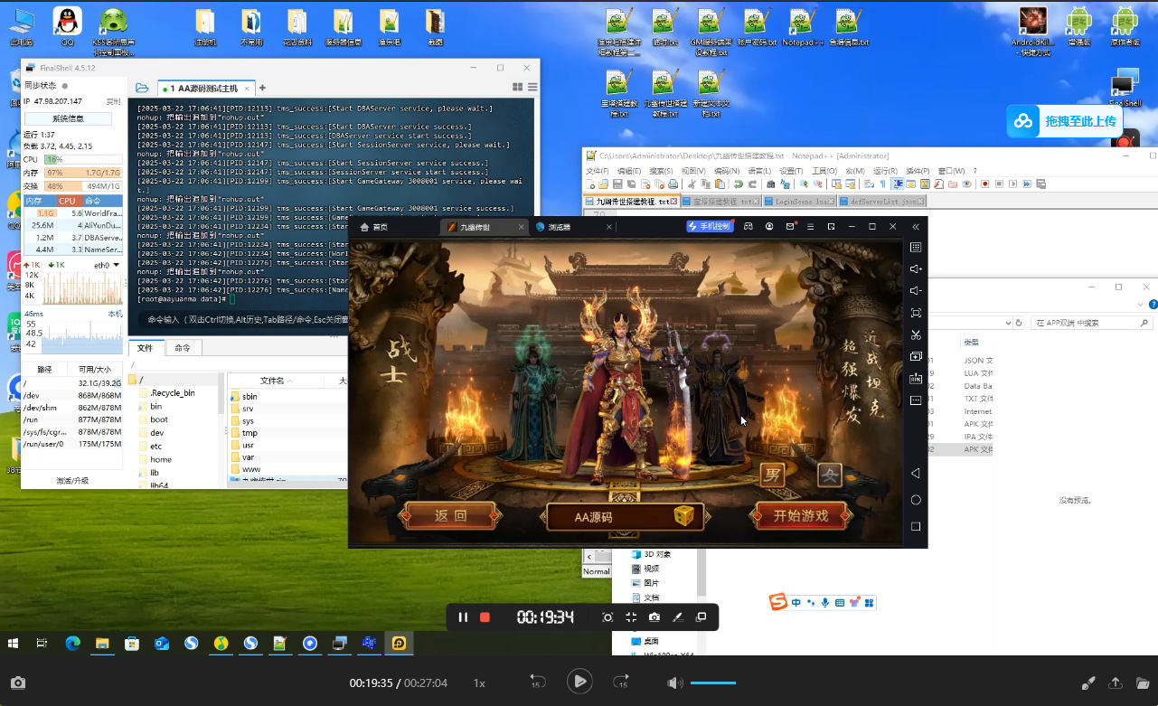Open the 设置(T) menu in Notepad++
This screenshot has width=1158, height=706.
point(791,171)
